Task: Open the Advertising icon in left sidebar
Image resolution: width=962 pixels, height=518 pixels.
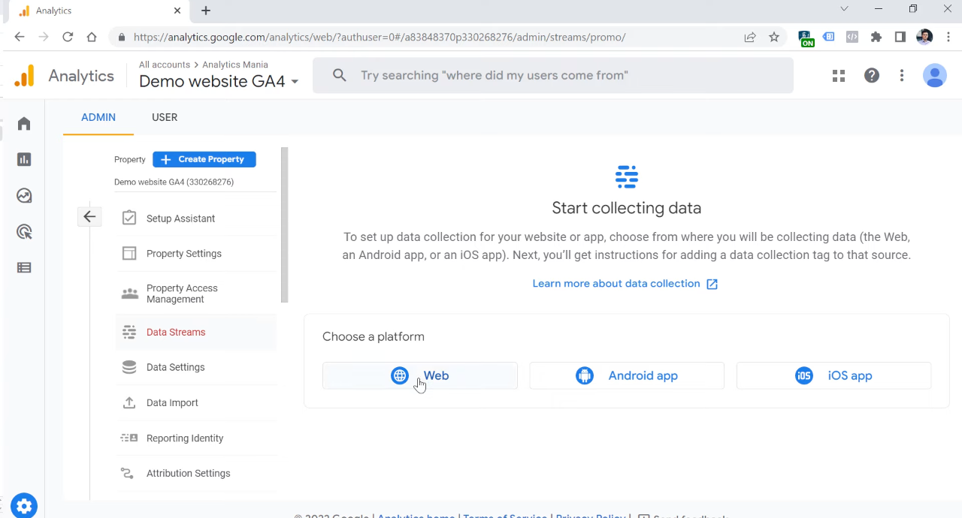Action: [x=24, y=232]
